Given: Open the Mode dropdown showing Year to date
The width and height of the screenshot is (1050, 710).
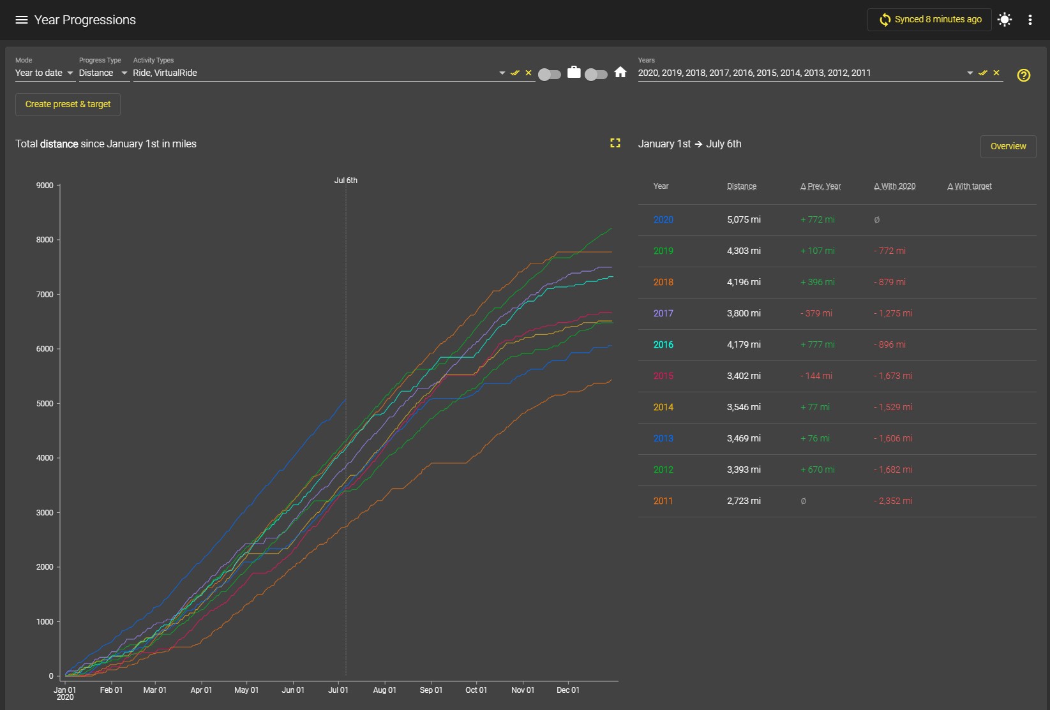Looking at the screenshot, I should coord(44,73).
